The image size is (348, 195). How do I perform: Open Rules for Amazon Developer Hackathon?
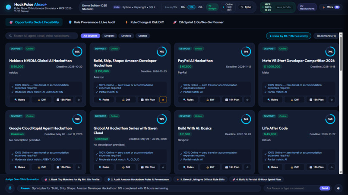(104, 99)
